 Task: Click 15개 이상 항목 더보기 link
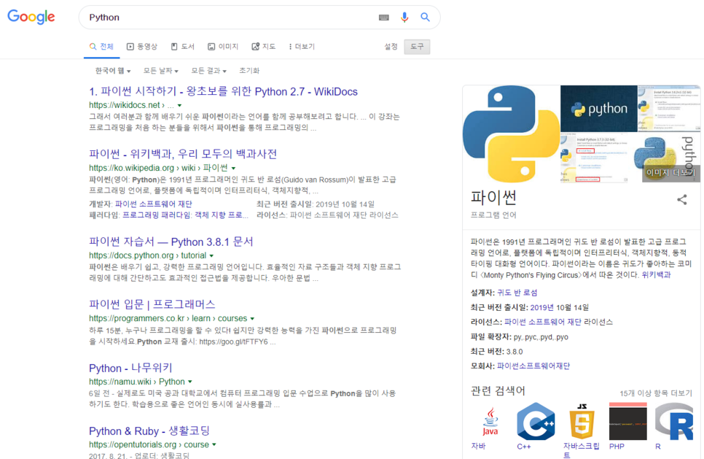656,393
